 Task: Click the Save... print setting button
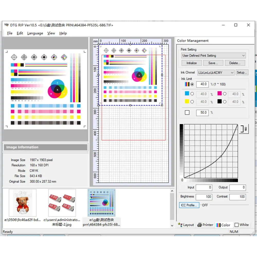coord(213,63)
